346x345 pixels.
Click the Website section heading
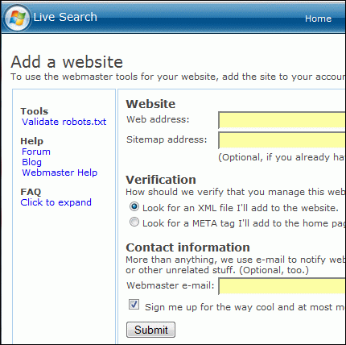(x=150, y=104)
